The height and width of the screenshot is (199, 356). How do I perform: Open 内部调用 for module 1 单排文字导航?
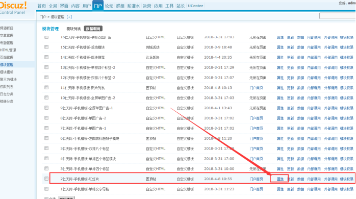pyautogui.click(x=314, y=189)
